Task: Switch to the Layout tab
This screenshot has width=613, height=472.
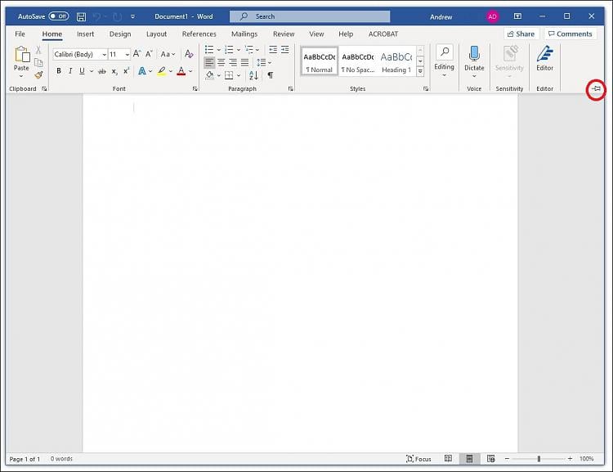Action: click(x=156, y=34)
